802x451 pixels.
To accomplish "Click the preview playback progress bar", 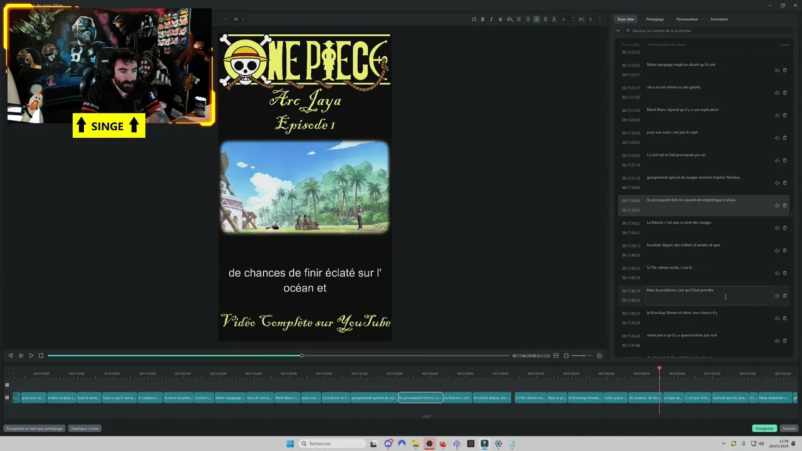I will coord(278,356).
